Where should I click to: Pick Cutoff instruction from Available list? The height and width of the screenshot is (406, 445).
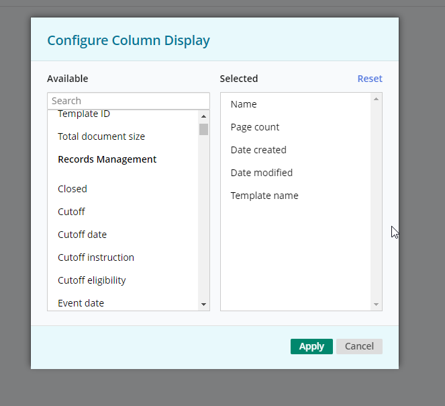pos(96,257)
